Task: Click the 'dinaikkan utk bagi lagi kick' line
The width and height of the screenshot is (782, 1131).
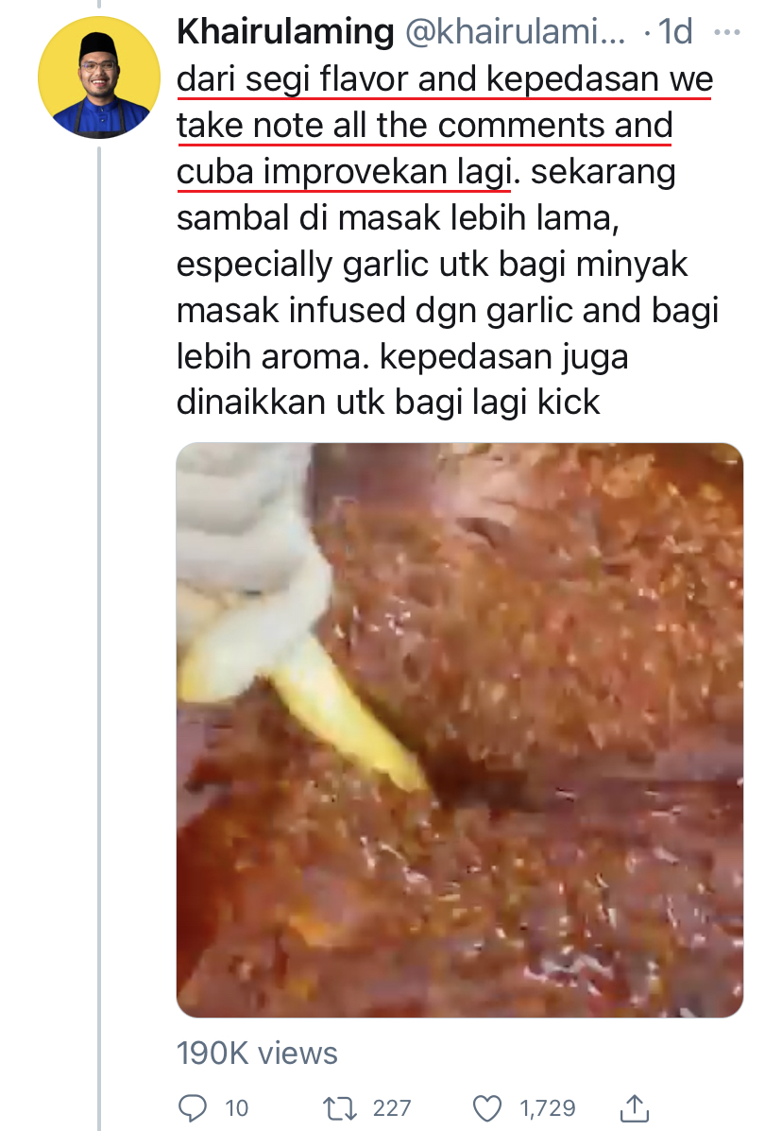Action: tap(388, 402)
